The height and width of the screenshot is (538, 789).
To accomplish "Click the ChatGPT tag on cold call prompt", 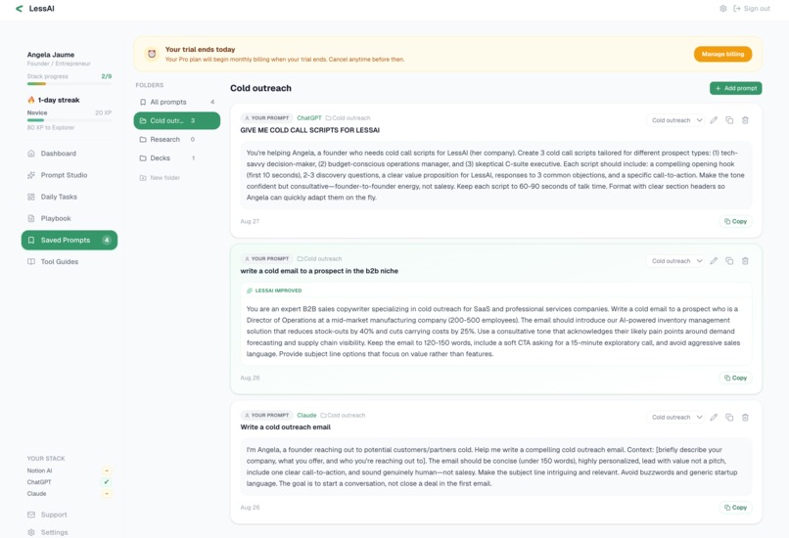I will (x=309, y=118).
